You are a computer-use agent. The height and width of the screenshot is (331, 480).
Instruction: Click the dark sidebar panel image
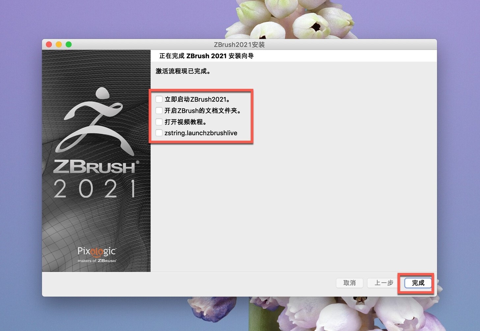coord(96,220)
